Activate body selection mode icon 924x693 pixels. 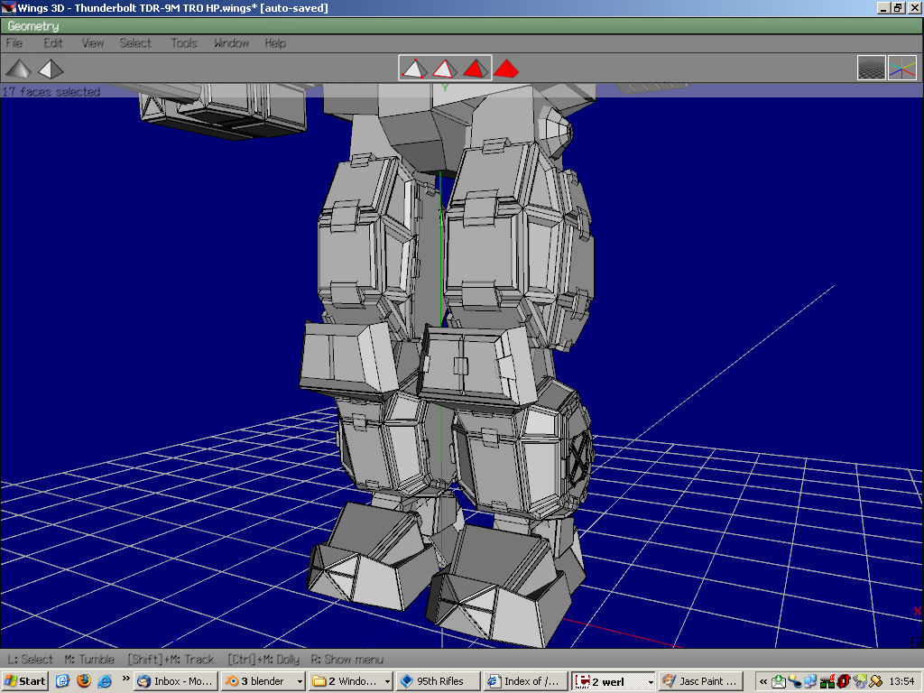[x=506, y=68]
